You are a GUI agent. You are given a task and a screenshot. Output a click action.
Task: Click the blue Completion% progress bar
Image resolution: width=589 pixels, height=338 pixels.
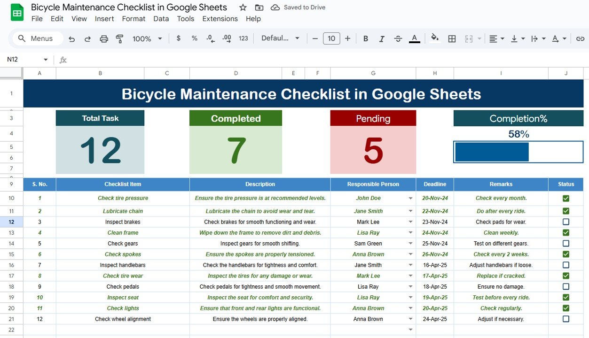coord(492,152)
